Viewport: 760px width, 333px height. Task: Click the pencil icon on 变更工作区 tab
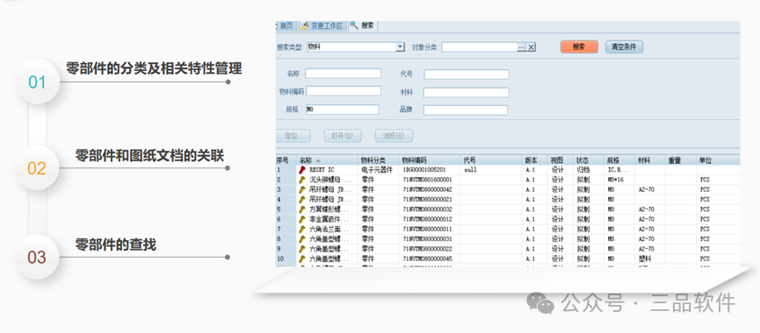(x=304, y=26)
